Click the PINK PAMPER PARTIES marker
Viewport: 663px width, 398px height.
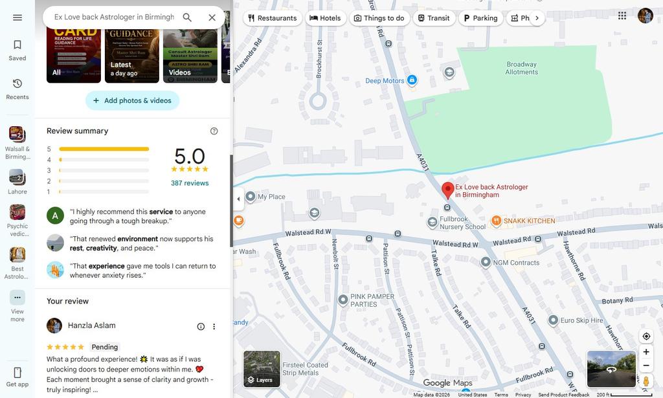tap(343, 300)
